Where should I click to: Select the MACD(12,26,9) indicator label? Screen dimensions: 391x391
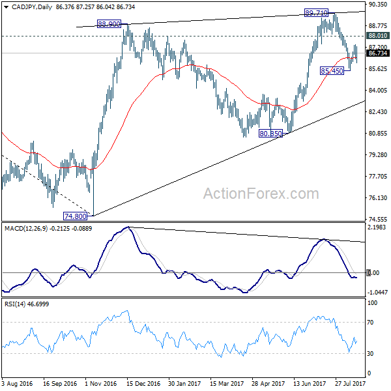tap(26, 229)
